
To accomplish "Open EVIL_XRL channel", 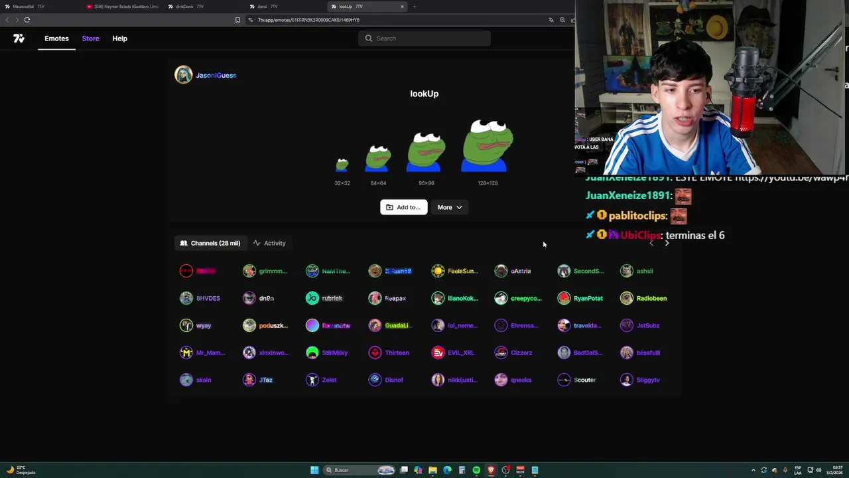I will pyautogui.click(x=453, y=353).
